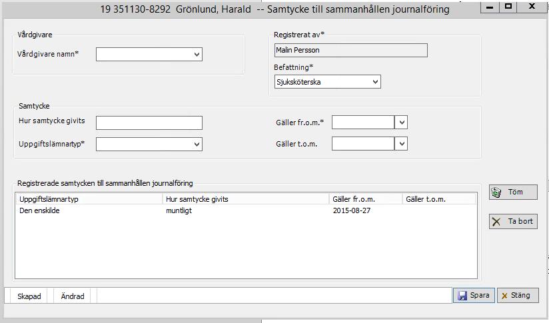
Task: Click the Gäller t.o.m. date input field
Action: point(363,143)
